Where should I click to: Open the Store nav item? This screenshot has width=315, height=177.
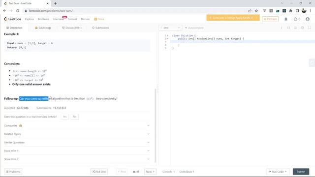99,19
